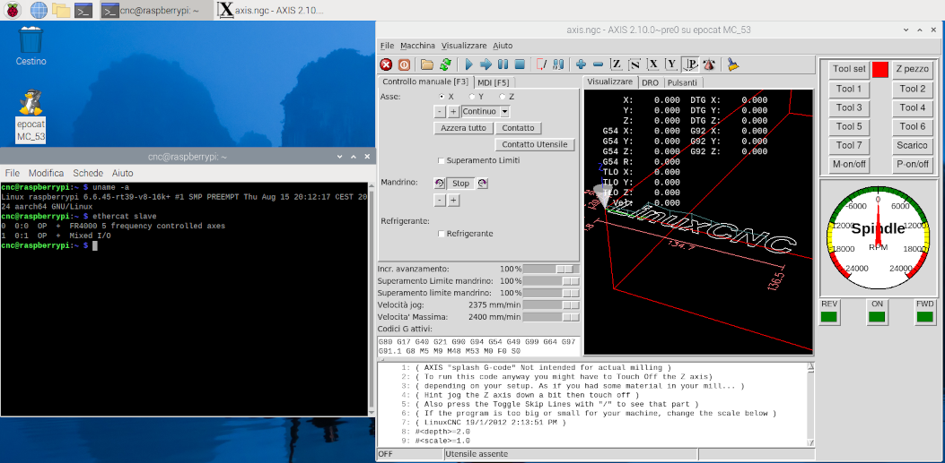Open Modifica menu in terminal window
Screen dimensions: 945x463
[x=46, y=173]
